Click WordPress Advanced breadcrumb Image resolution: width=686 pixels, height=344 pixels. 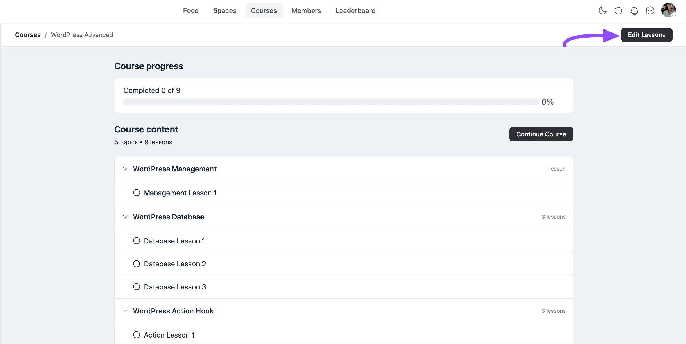(82, 35)
